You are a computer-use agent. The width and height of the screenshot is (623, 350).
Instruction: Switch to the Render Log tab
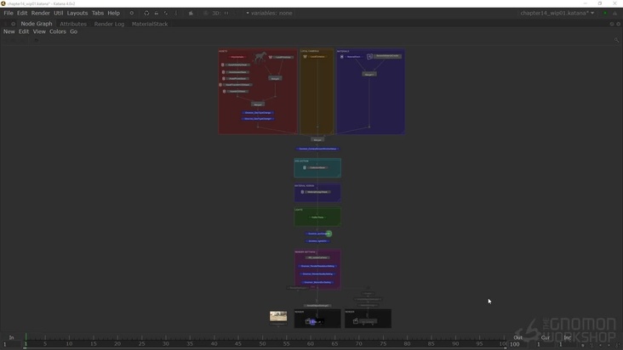[x=109, y=24]
